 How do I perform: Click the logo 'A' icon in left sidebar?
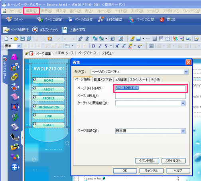pos(14,57)
